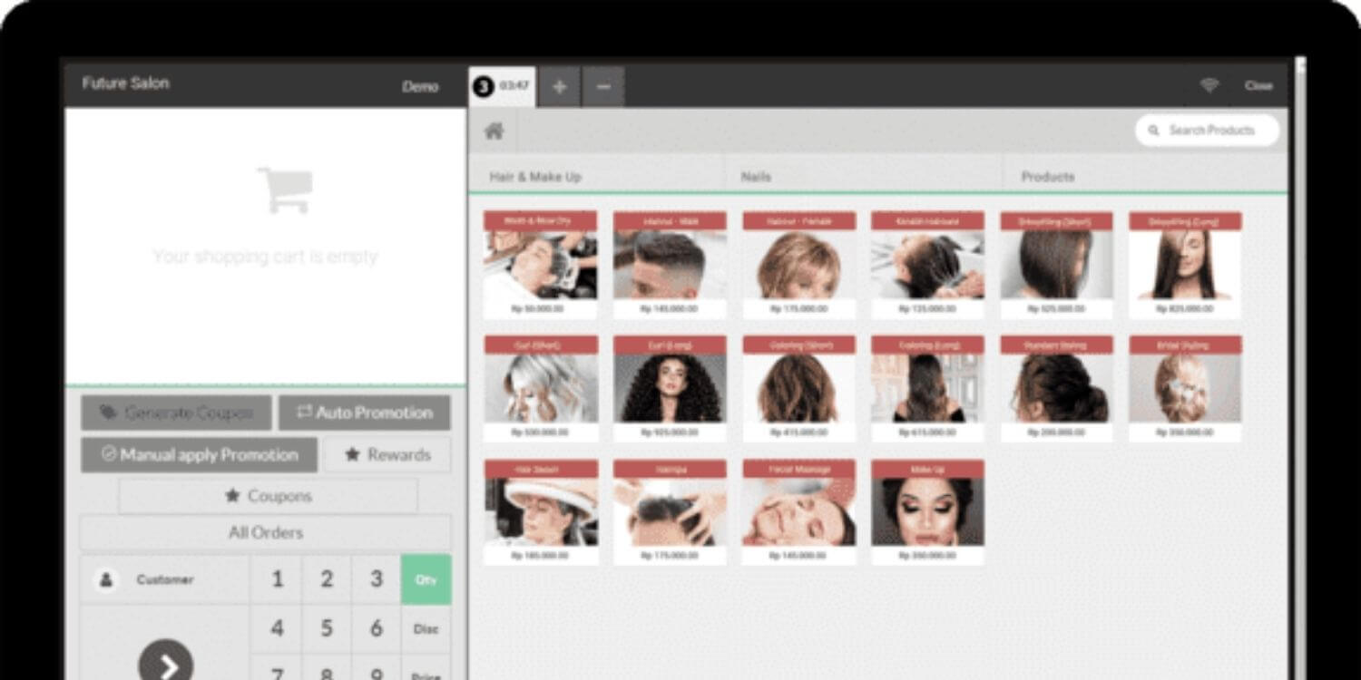The image size is (1361, 680).
Task: Add Haircut - Male service to cart
Action: pyautogui.click(x=670, y=265)
